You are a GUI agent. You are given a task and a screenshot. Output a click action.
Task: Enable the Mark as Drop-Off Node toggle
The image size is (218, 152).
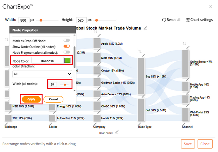point(66,40)
